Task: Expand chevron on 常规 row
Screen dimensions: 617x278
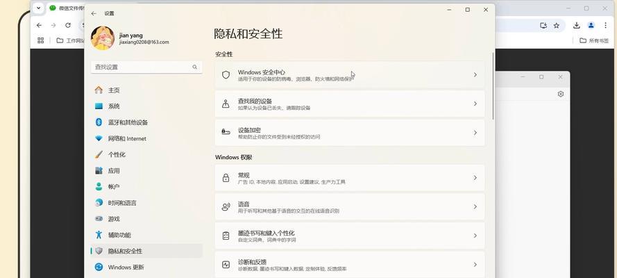Action: 475,178
